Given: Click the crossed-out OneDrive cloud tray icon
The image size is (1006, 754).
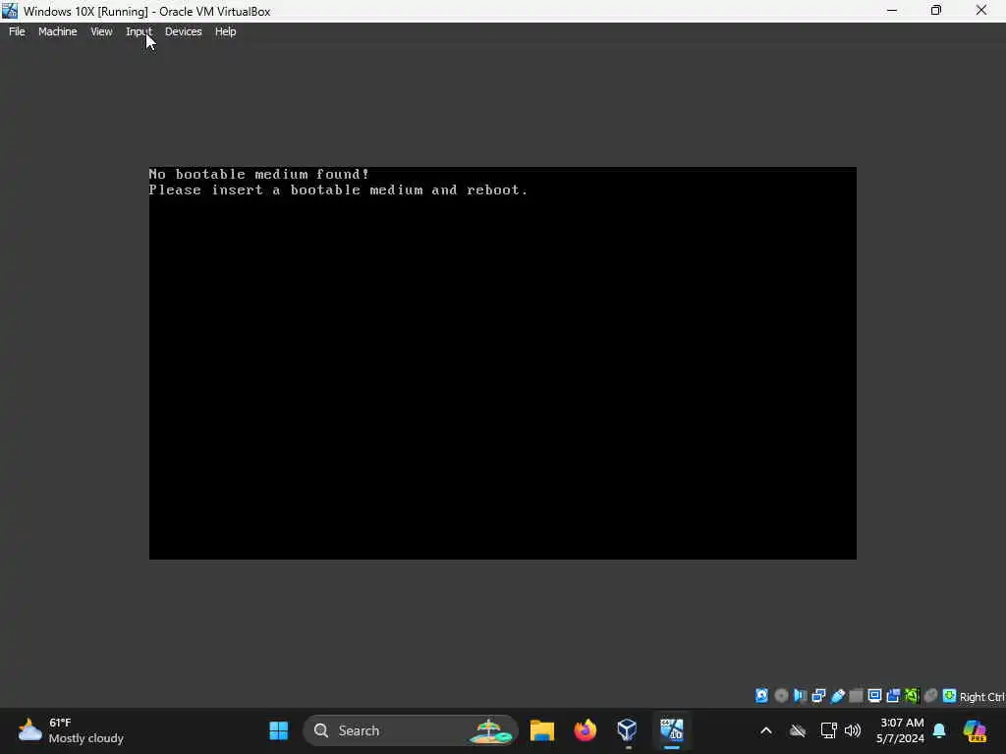Looking at the screenshot, I should click(798, 730).
